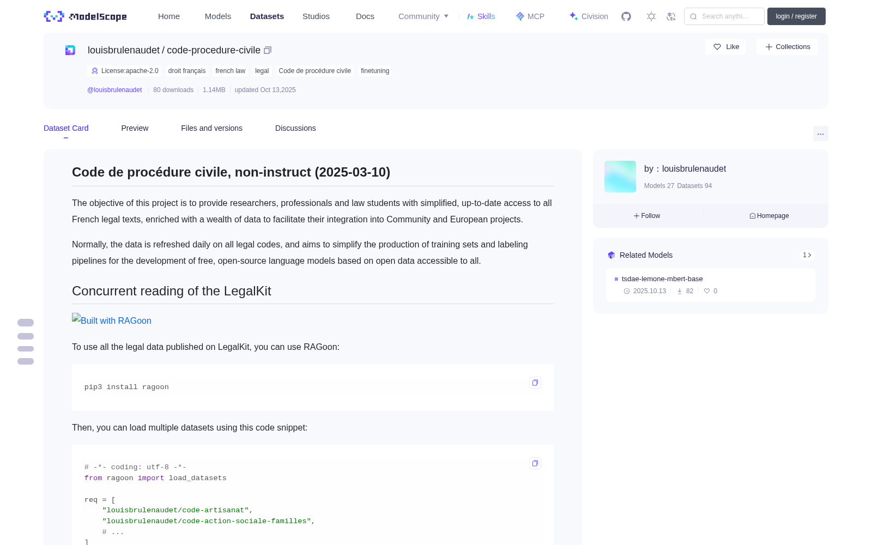Click the Related Models cube icon
The image size is (872, 545).
click(611, 255)
